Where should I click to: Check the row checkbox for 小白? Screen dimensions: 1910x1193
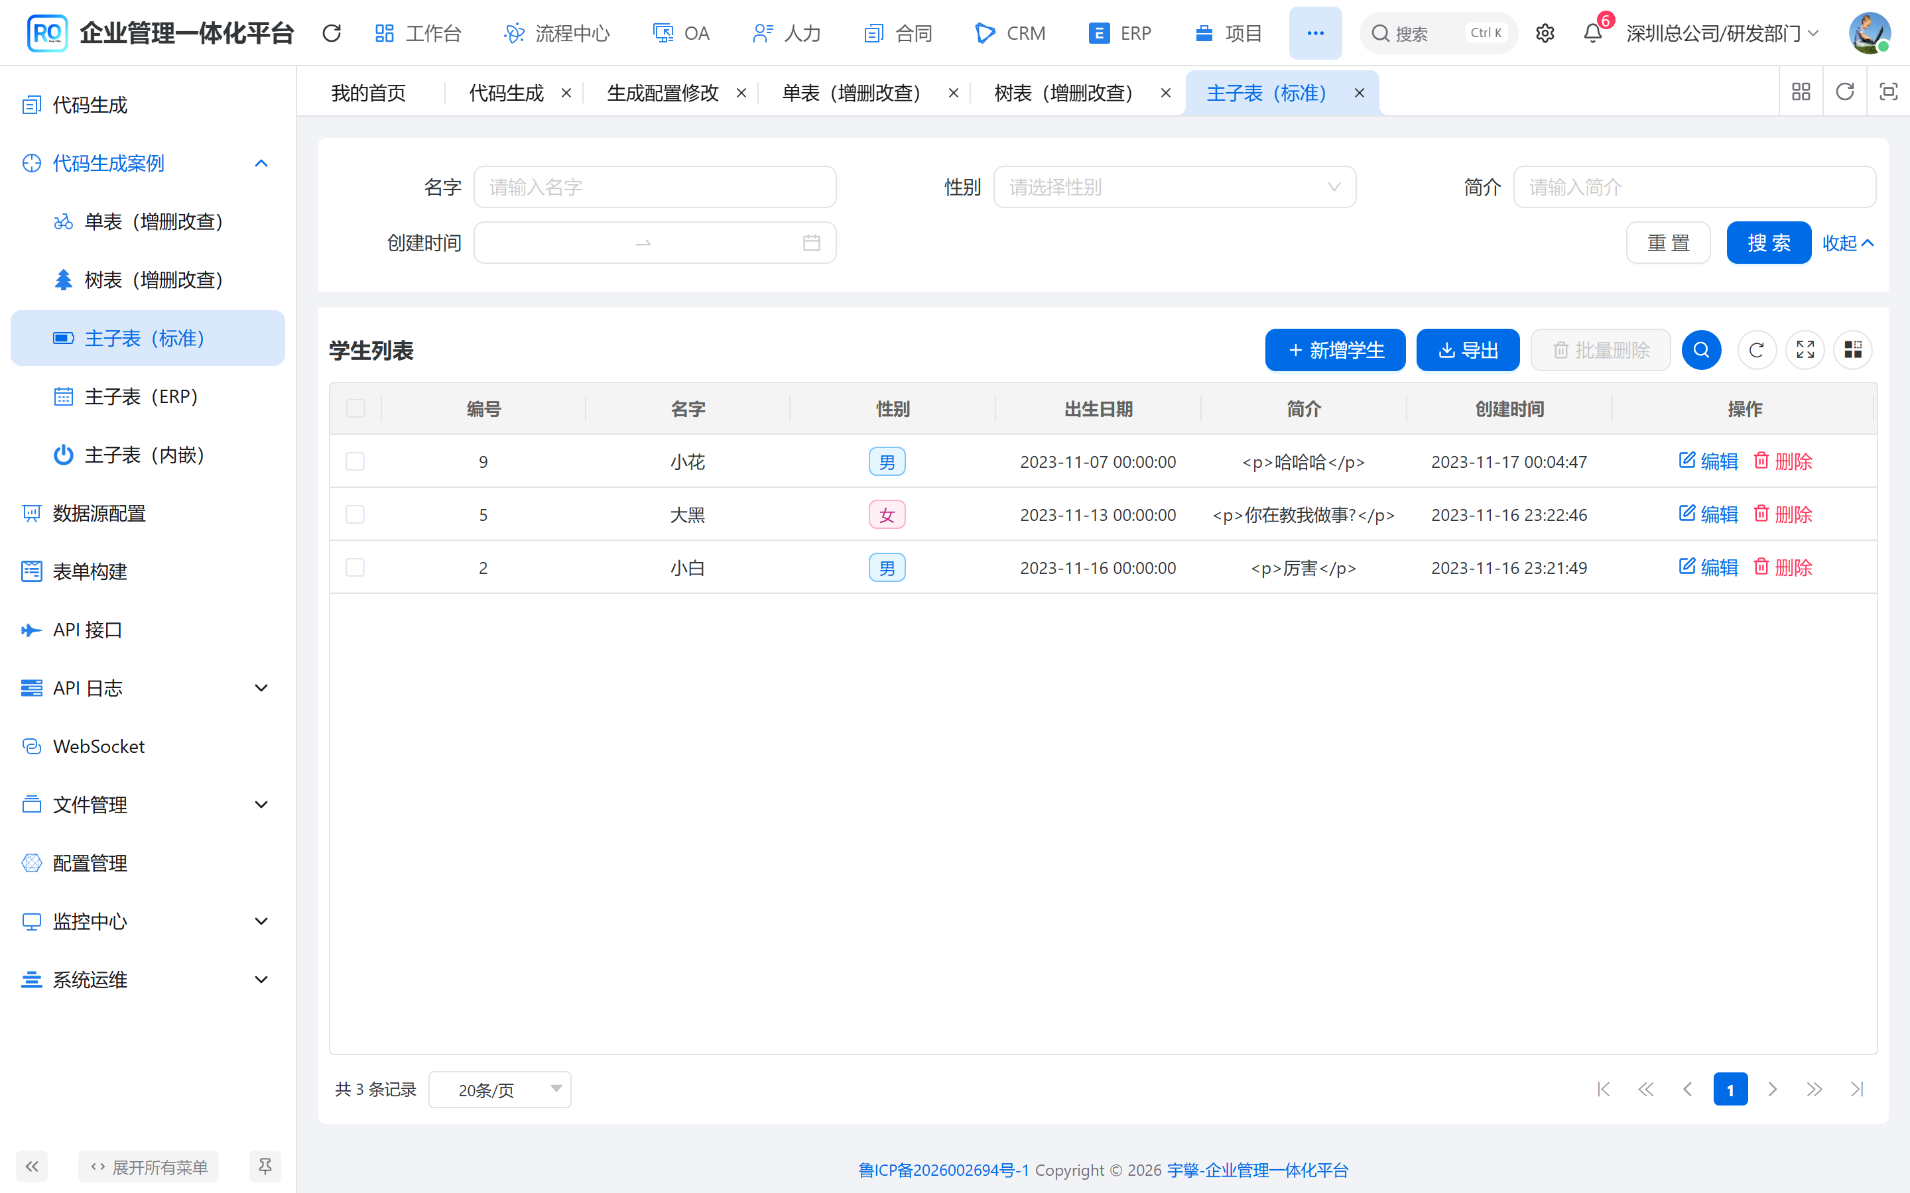click(355, 567)
